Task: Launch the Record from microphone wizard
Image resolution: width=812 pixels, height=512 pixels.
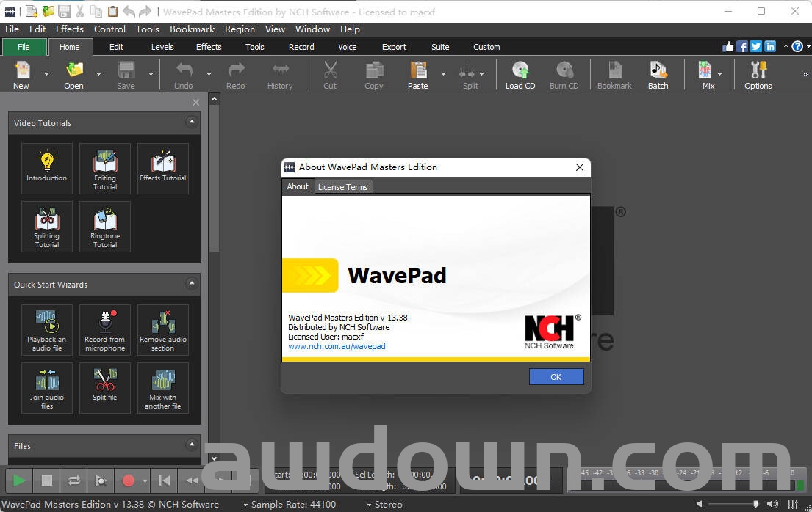Action: click(x=105, y=330)
